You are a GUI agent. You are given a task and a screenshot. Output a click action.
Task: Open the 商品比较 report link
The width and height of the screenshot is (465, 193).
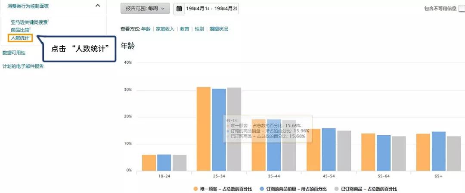(x=20, y=30)
